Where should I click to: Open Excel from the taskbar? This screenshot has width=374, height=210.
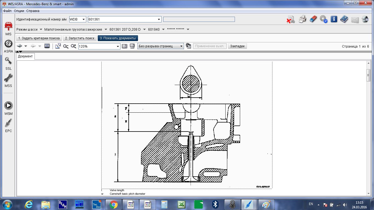[x=181, y=204]
